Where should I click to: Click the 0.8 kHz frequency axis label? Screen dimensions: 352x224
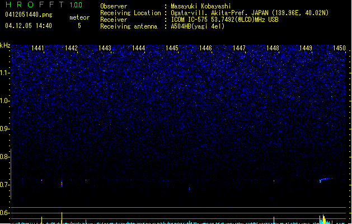point(4,157)
